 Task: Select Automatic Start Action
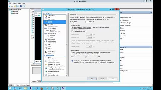coord(53,72)
